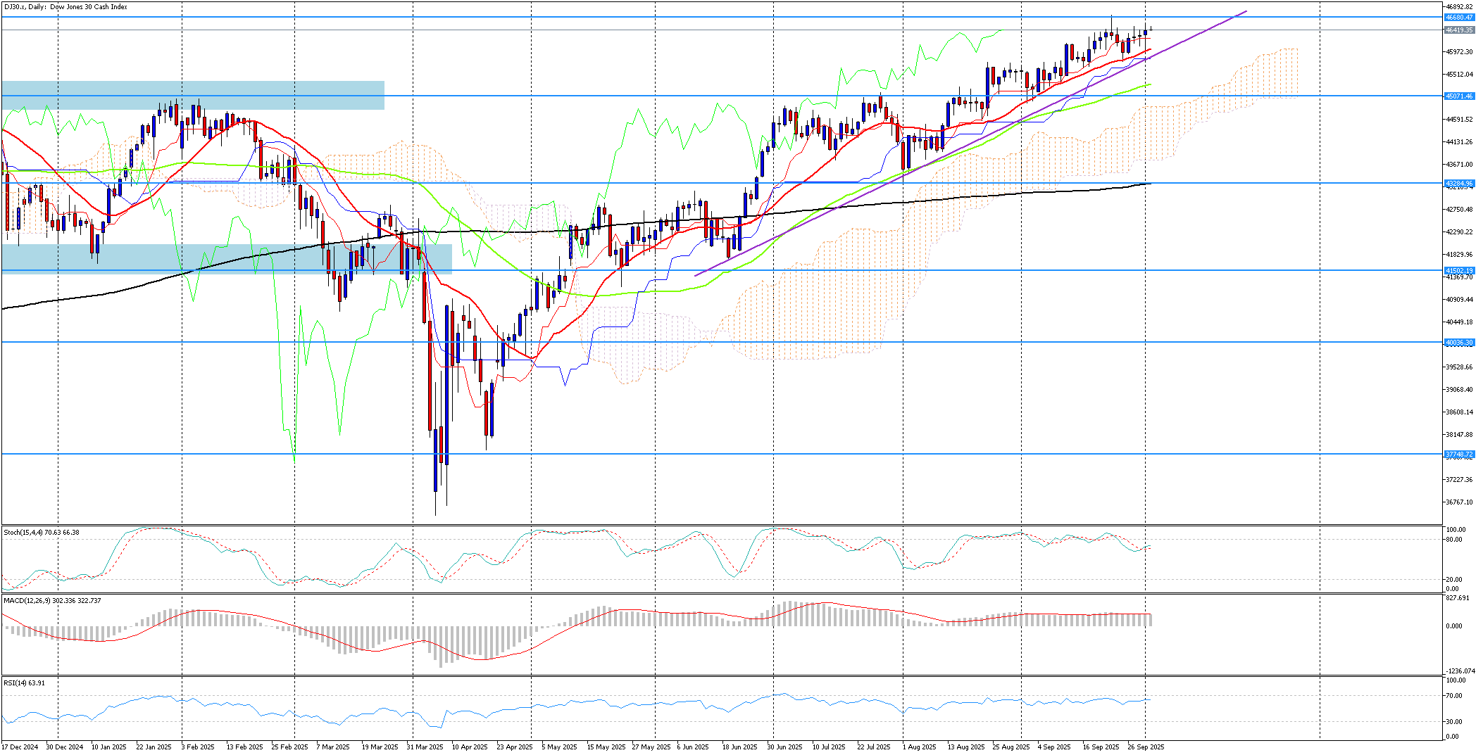Click the blue level label 41502.19
1483x755 pixels.
[1458, 271]
